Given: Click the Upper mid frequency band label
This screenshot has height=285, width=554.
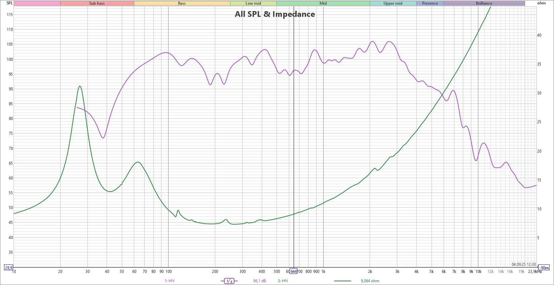Looking at the screenshot, I should pos(393,3).
